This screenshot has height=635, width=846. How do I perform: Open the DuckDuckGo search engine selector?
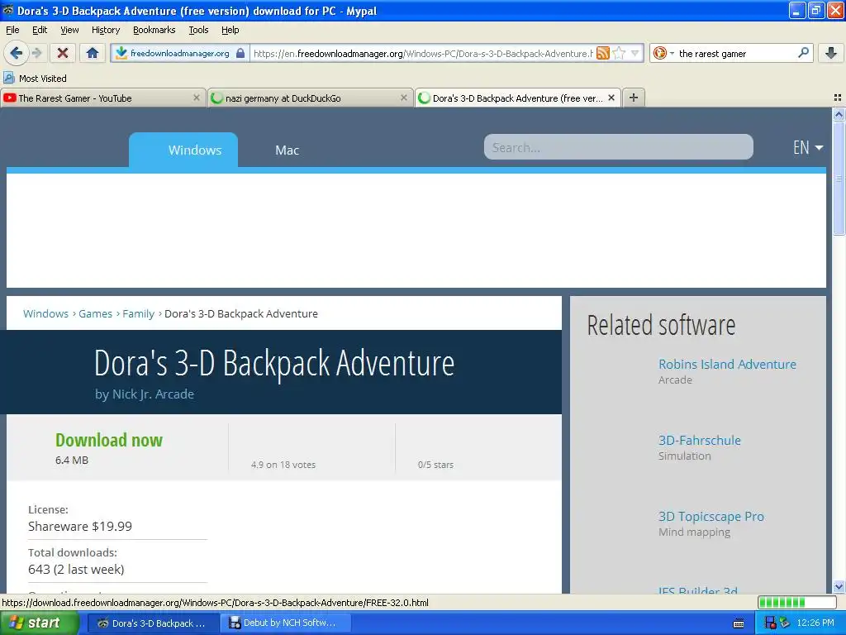point(663,53)
